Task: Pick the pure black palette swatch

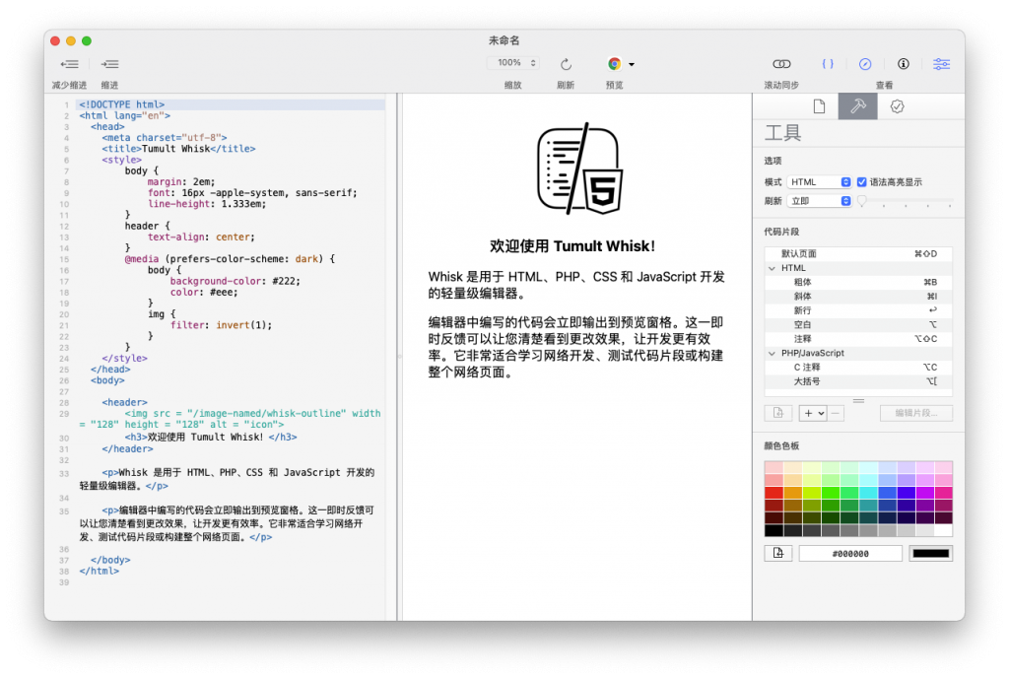Action: (774, 530)
